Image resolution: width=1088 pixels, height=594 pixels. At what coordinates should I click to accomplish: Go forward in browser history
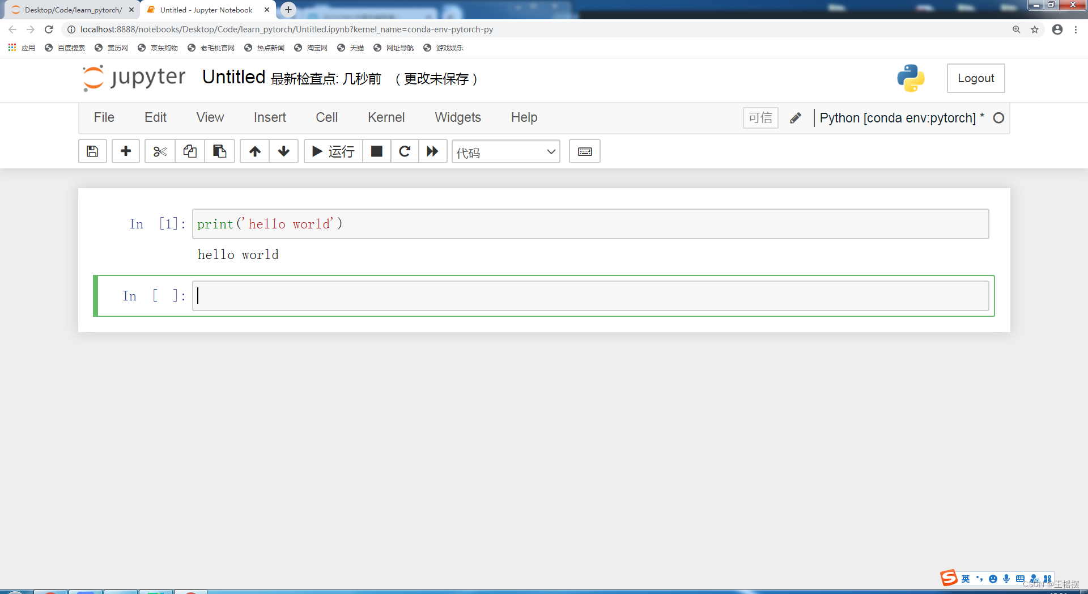[31, 29]
